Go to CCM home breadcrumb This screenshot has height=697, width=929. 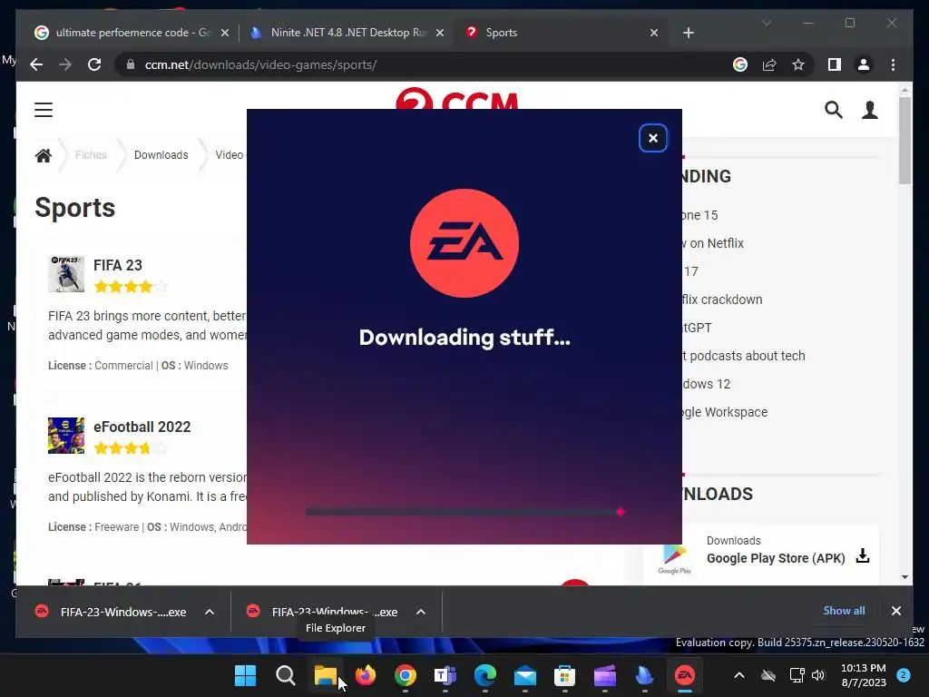[44, 155]
